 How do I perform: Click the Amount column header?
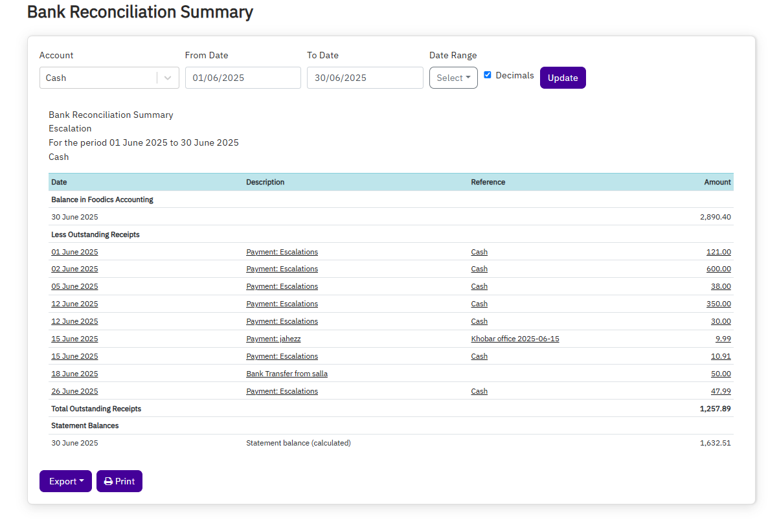[x=717, y=182]
